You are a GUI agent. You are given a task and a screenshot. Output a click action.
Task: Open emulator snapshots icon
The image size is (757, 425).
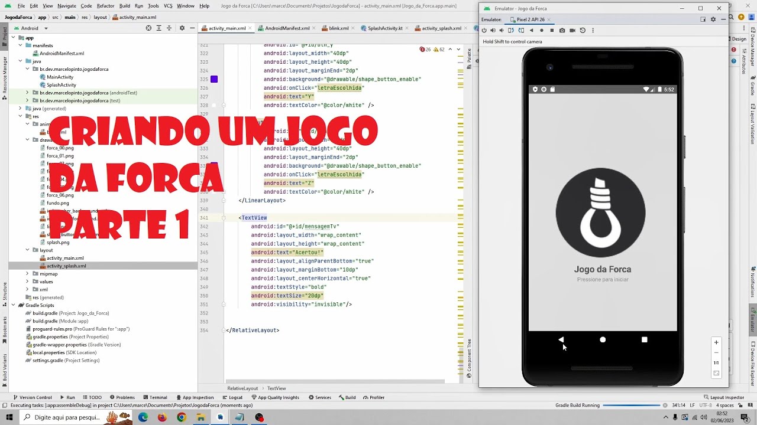pyautogui.click(x=583, y=30)
